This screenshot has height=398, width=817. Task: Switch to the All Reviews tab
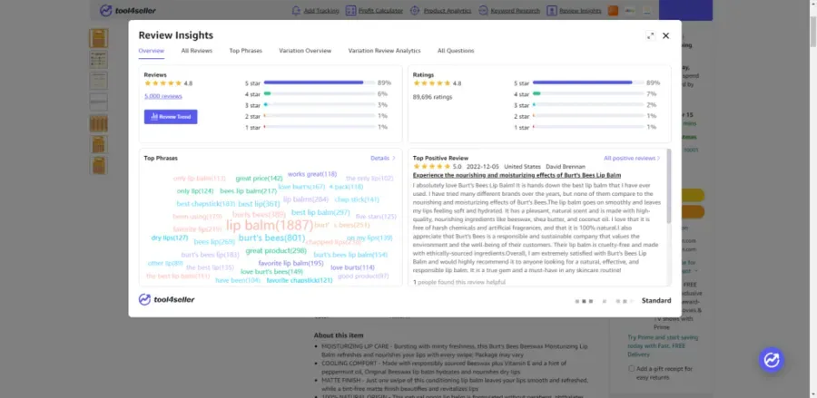196,51
